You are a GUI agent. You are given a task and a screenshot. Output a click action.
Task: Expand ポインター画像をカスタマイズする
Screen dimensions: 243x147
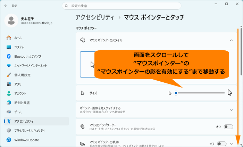[x=231, y=110]
